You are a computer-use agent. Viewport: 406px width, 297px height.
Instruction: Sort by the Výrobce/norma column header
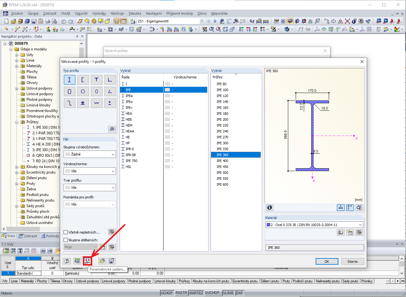(x=185, y=77)
